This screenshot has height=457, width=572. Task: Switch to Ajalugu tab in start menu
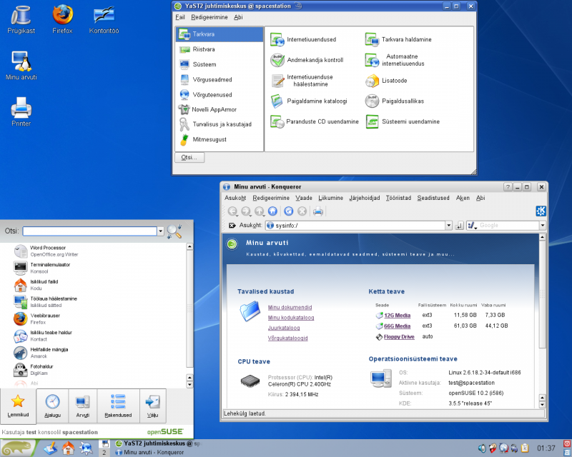click(52, 406)
